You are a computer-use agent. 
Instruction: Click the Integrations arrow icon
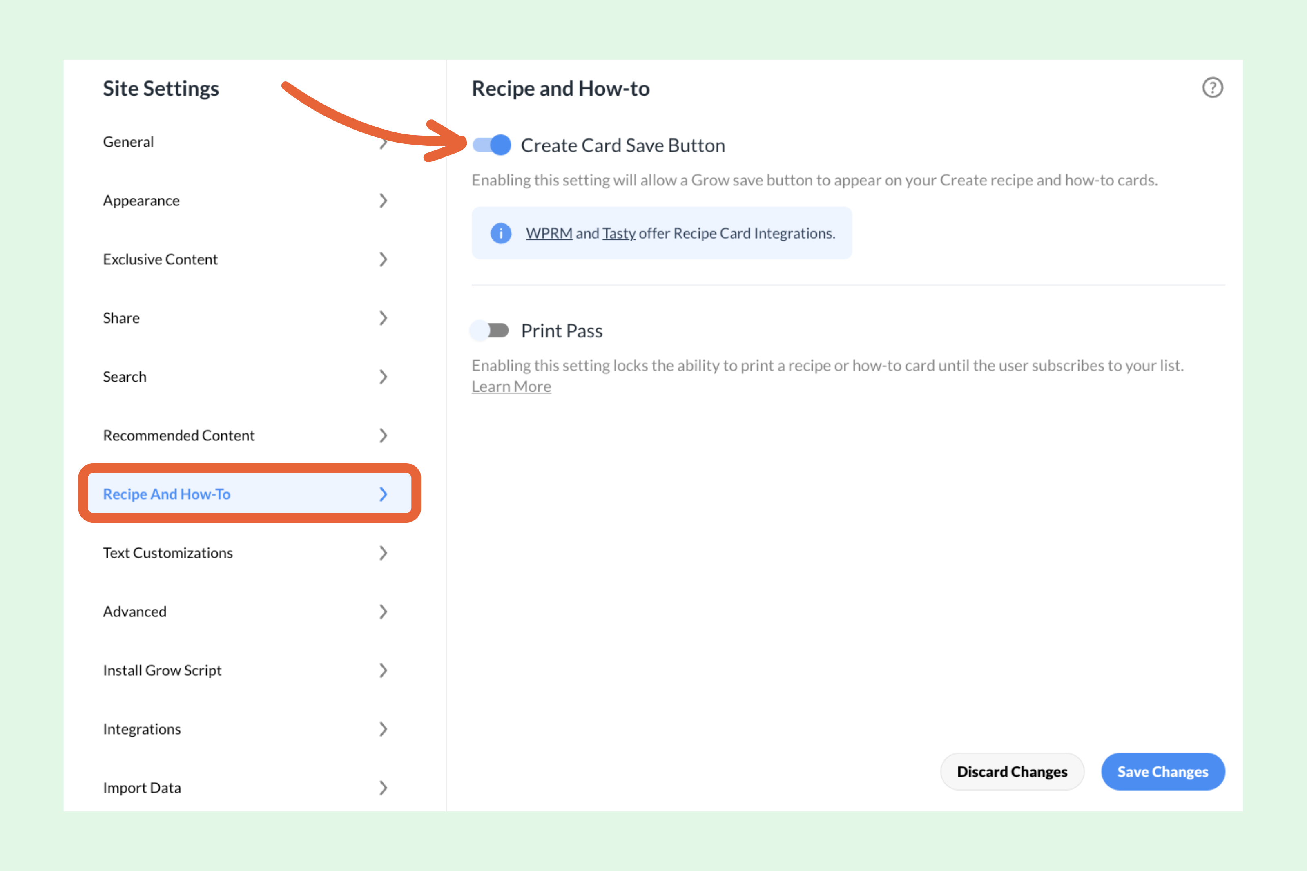(x=383, y=729)
